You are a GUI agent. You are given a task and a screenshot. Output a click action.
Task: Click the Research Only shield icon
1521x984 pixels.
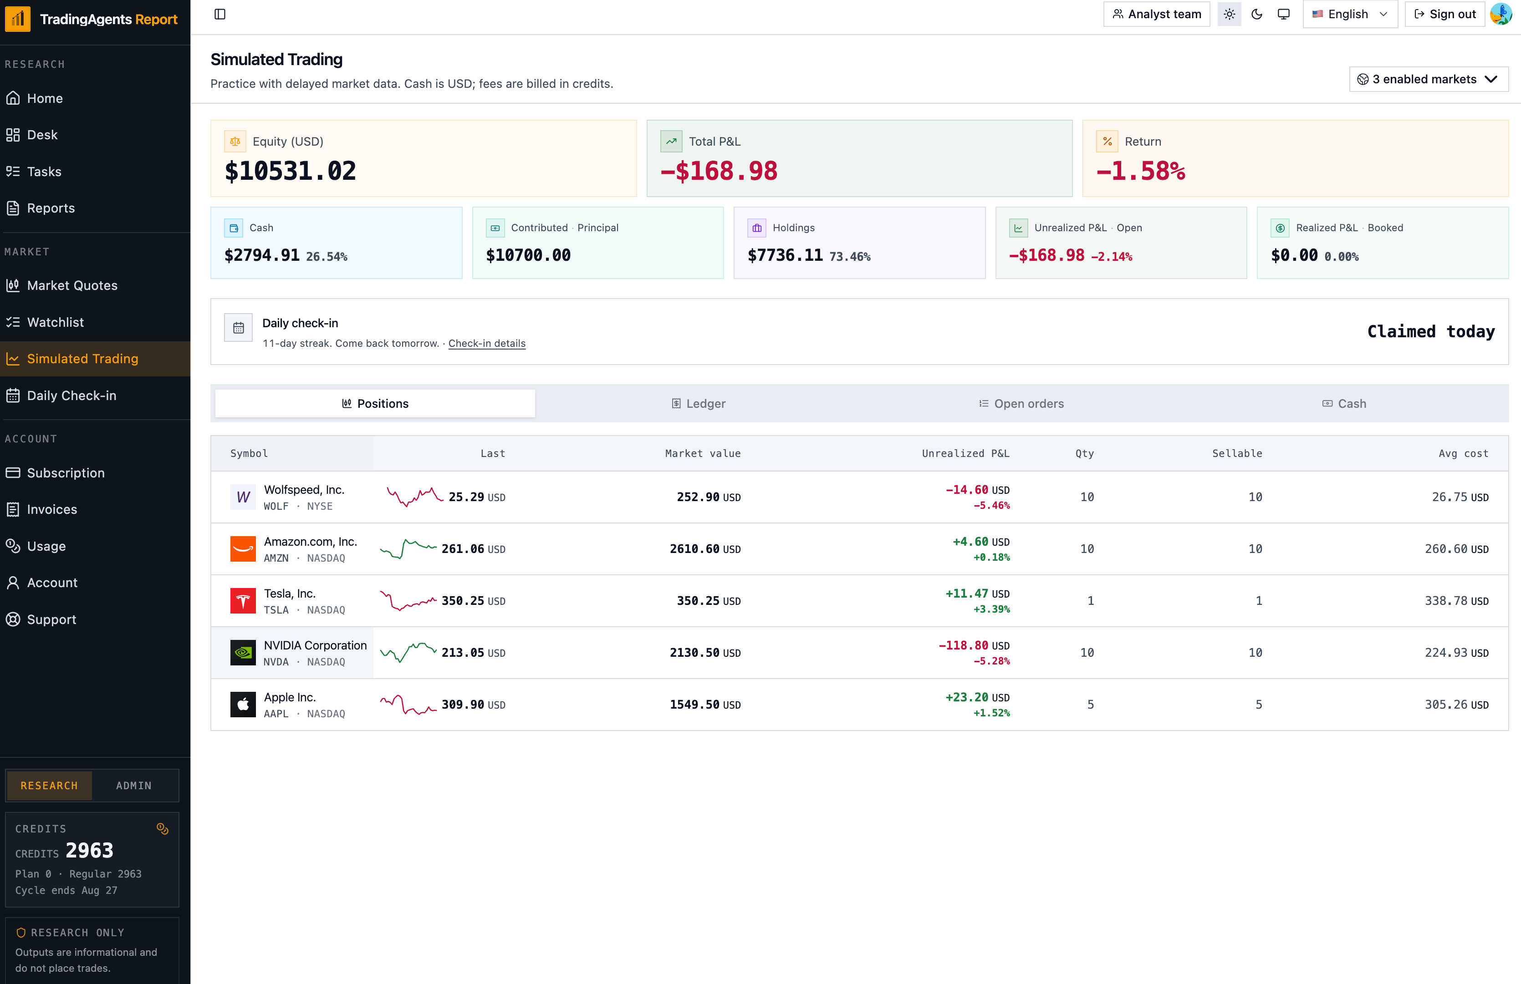[20, 933]
